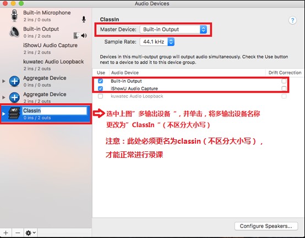Image resolution: width=305 pixels, height=238 pixels.
Task: Click the ClassIn name text field
Action: click(55, 111)
